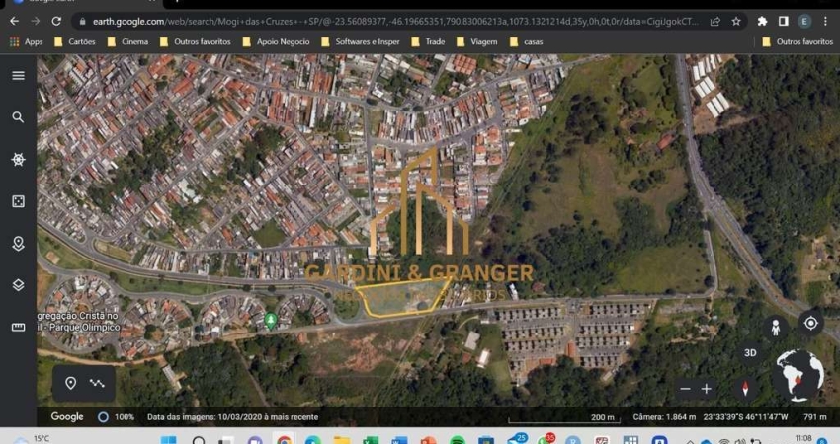Open far-right Outros favoritos folder
This screenshot has width=840, height=444.
[798, 41]
